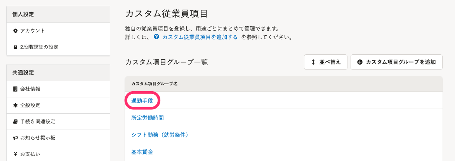Open the 通勤手段 group link
The image size is (455, 161).
(x=142, y=100)
